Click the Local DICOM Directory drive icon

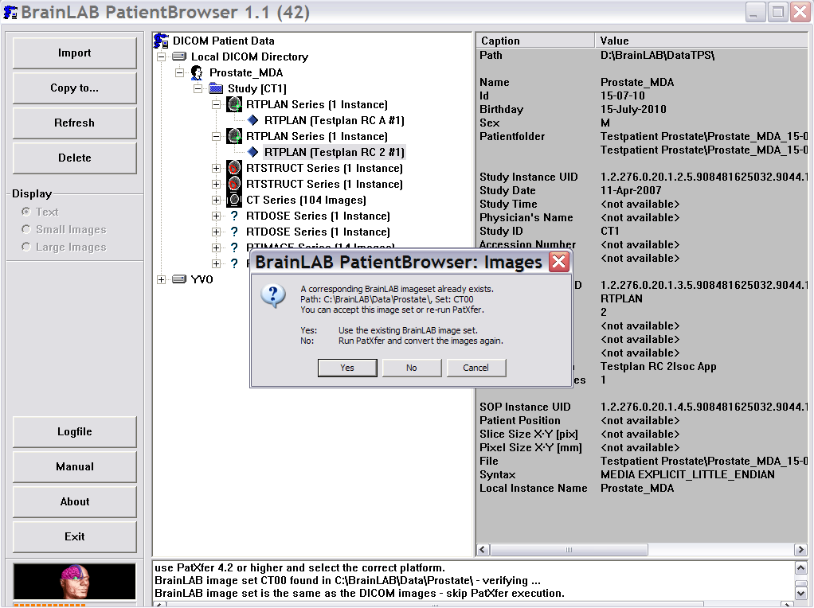tap(179, 56)
